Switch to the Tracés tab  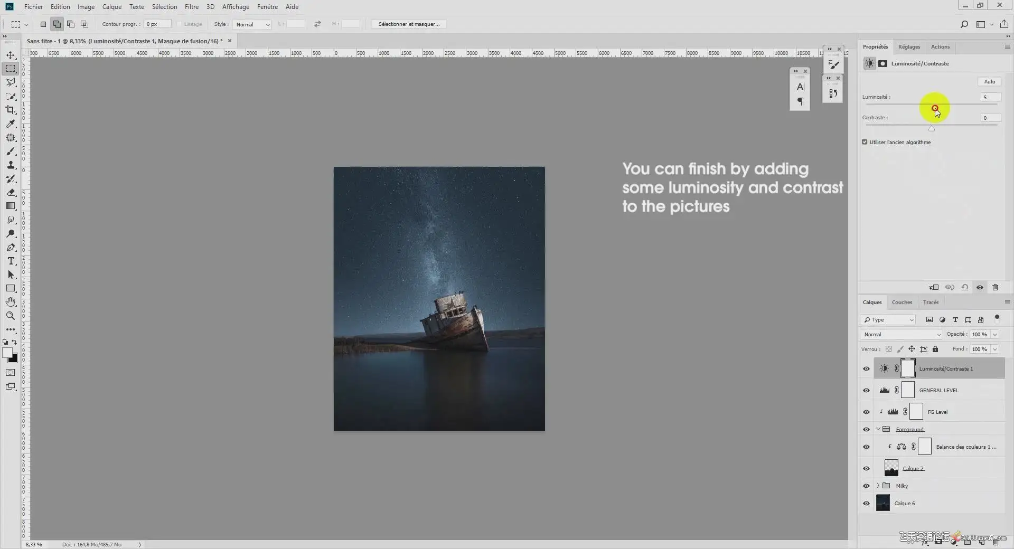click(x=931, y=302)
